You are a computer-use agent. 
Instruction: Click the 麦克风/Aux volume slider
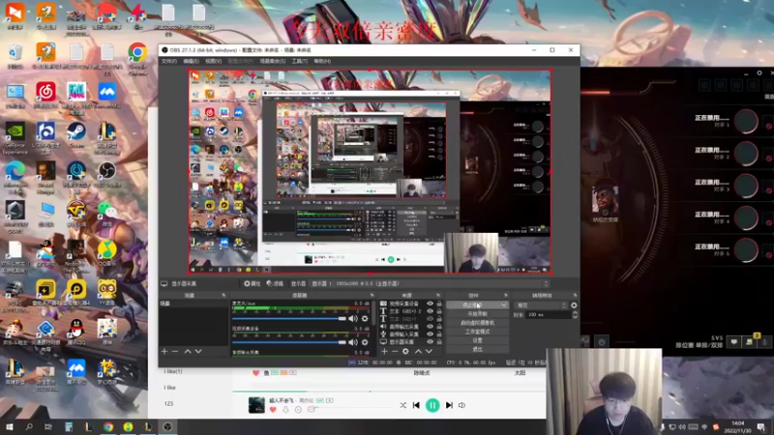pos(289,319)
